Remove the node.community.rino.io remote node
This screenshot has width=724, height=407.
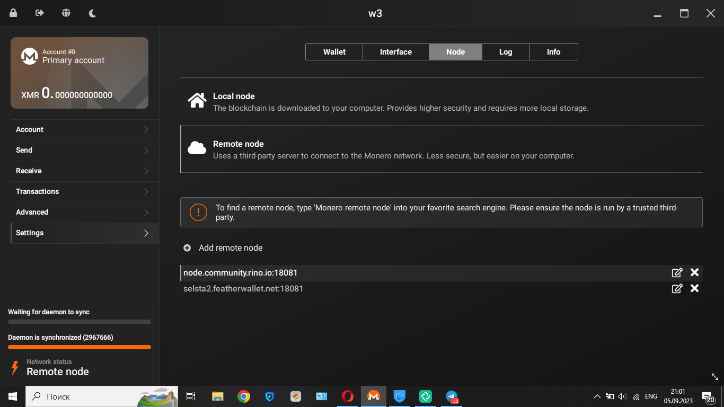pyautogui.click(x=694, y=273)
